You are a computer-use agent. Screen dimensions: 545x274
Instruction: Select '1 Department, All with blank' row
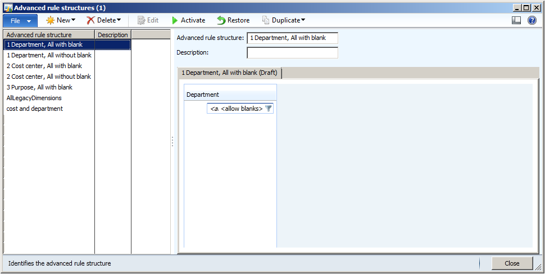[x=67, y=44]
